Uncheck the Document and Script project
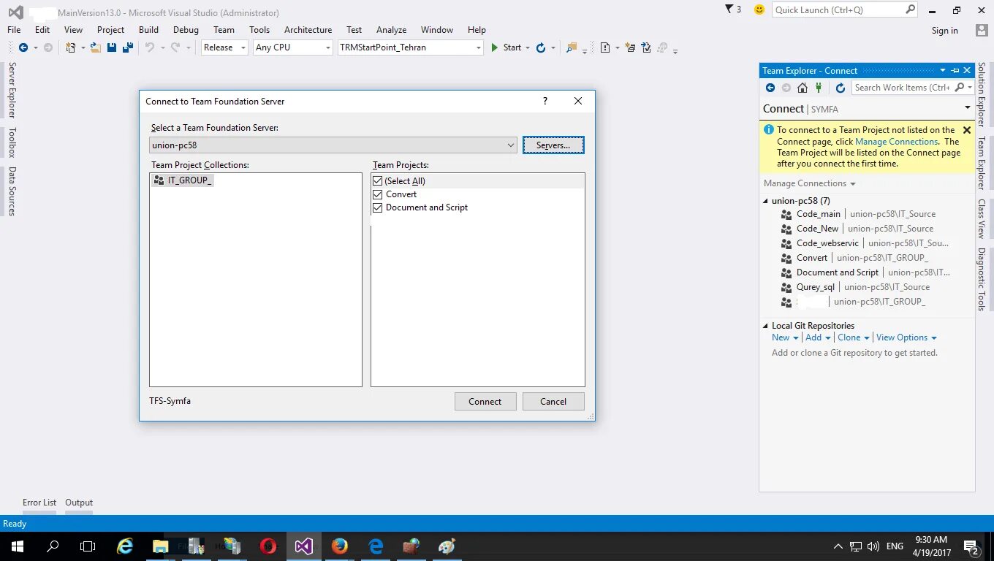Screen dimensions: 994x561 (x=378, y=207)
